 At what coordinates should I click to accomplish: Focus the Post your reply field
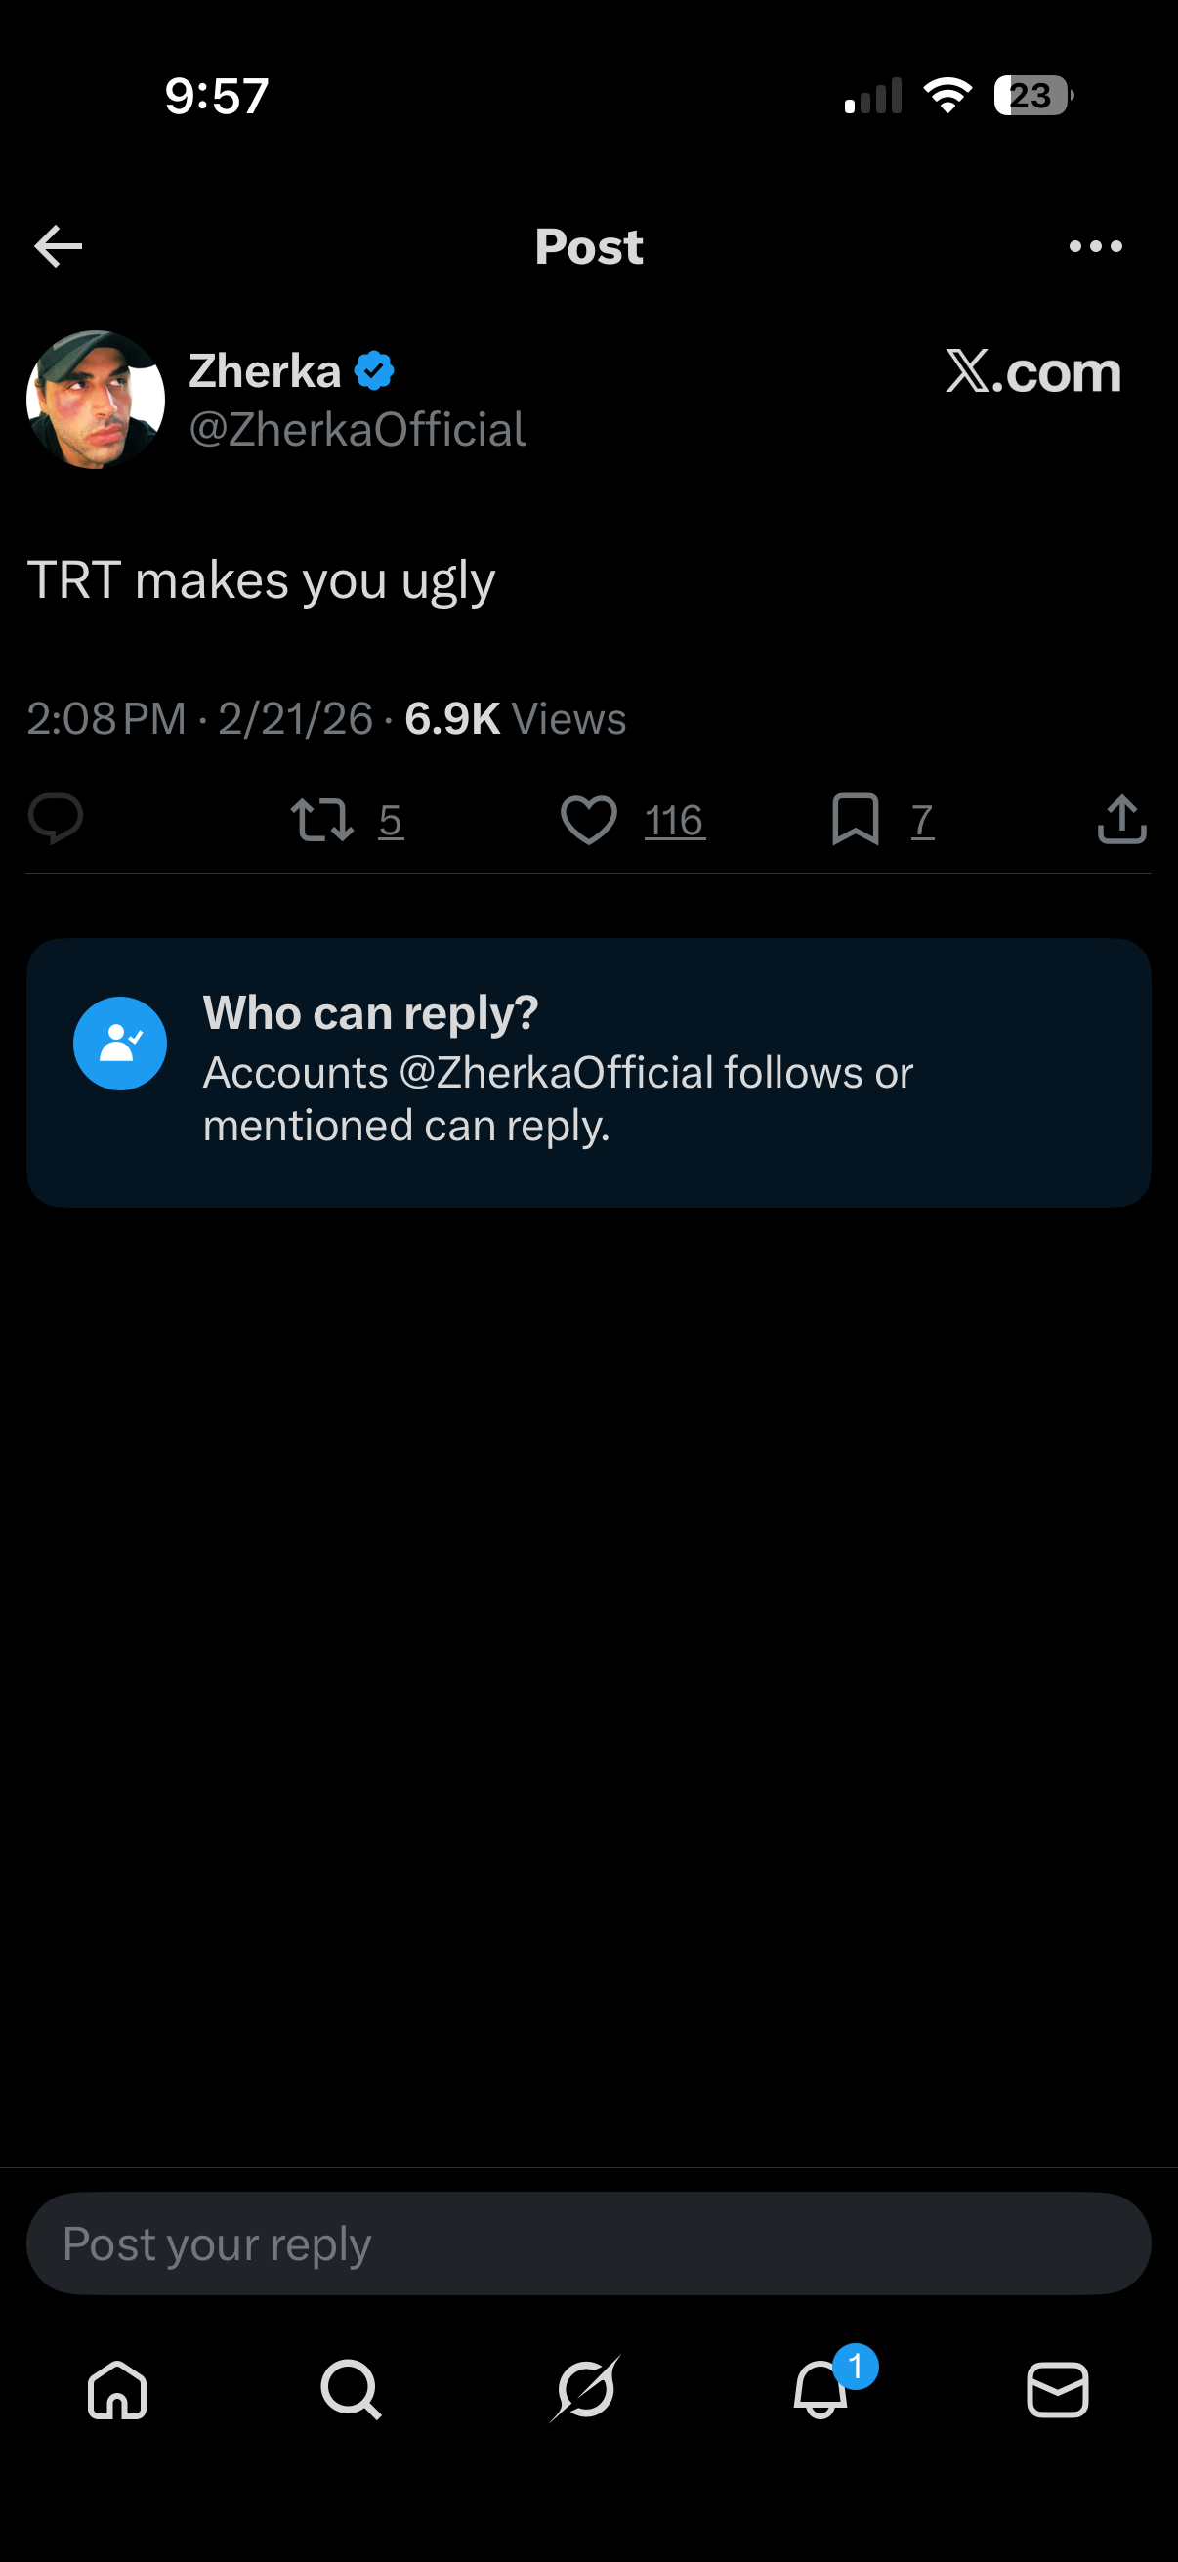[x=588, y=2243]
